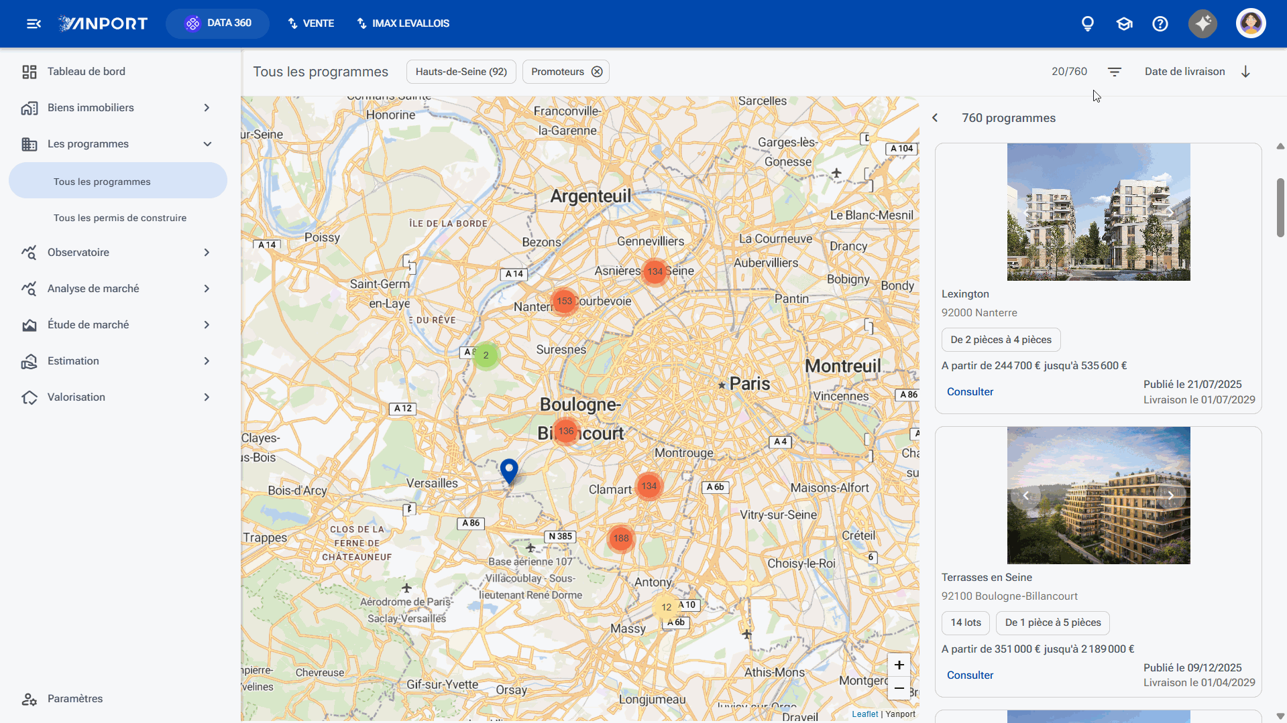Open the VENTE switcher
Viewport: 1287px width, 723px height.
click(311, 23)
